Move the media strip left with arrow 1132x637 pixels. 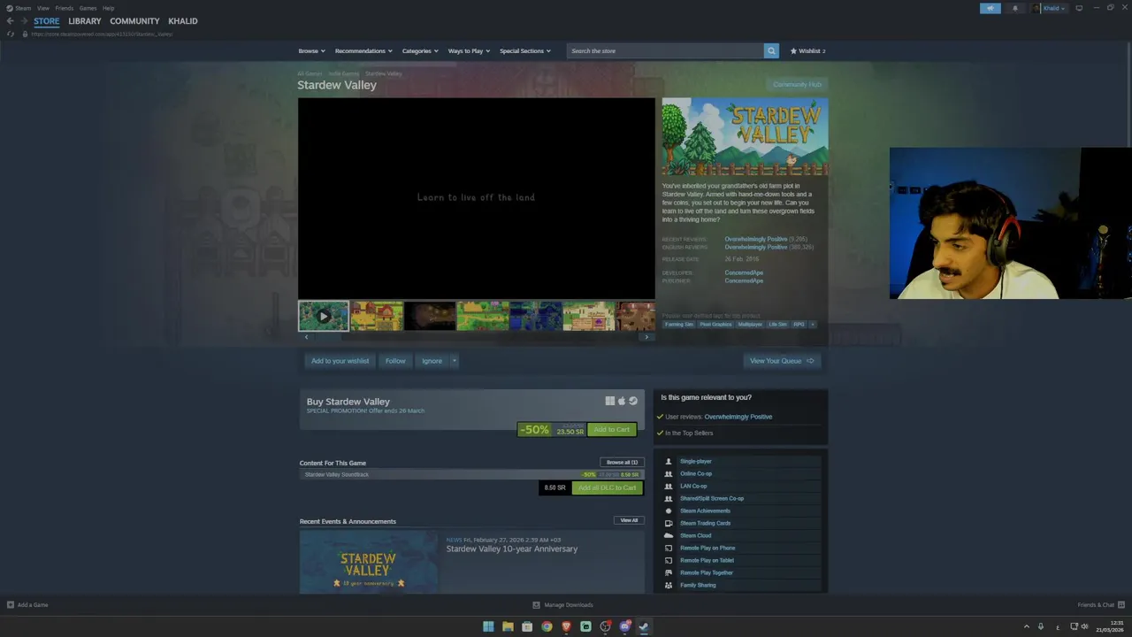point(306,337)
